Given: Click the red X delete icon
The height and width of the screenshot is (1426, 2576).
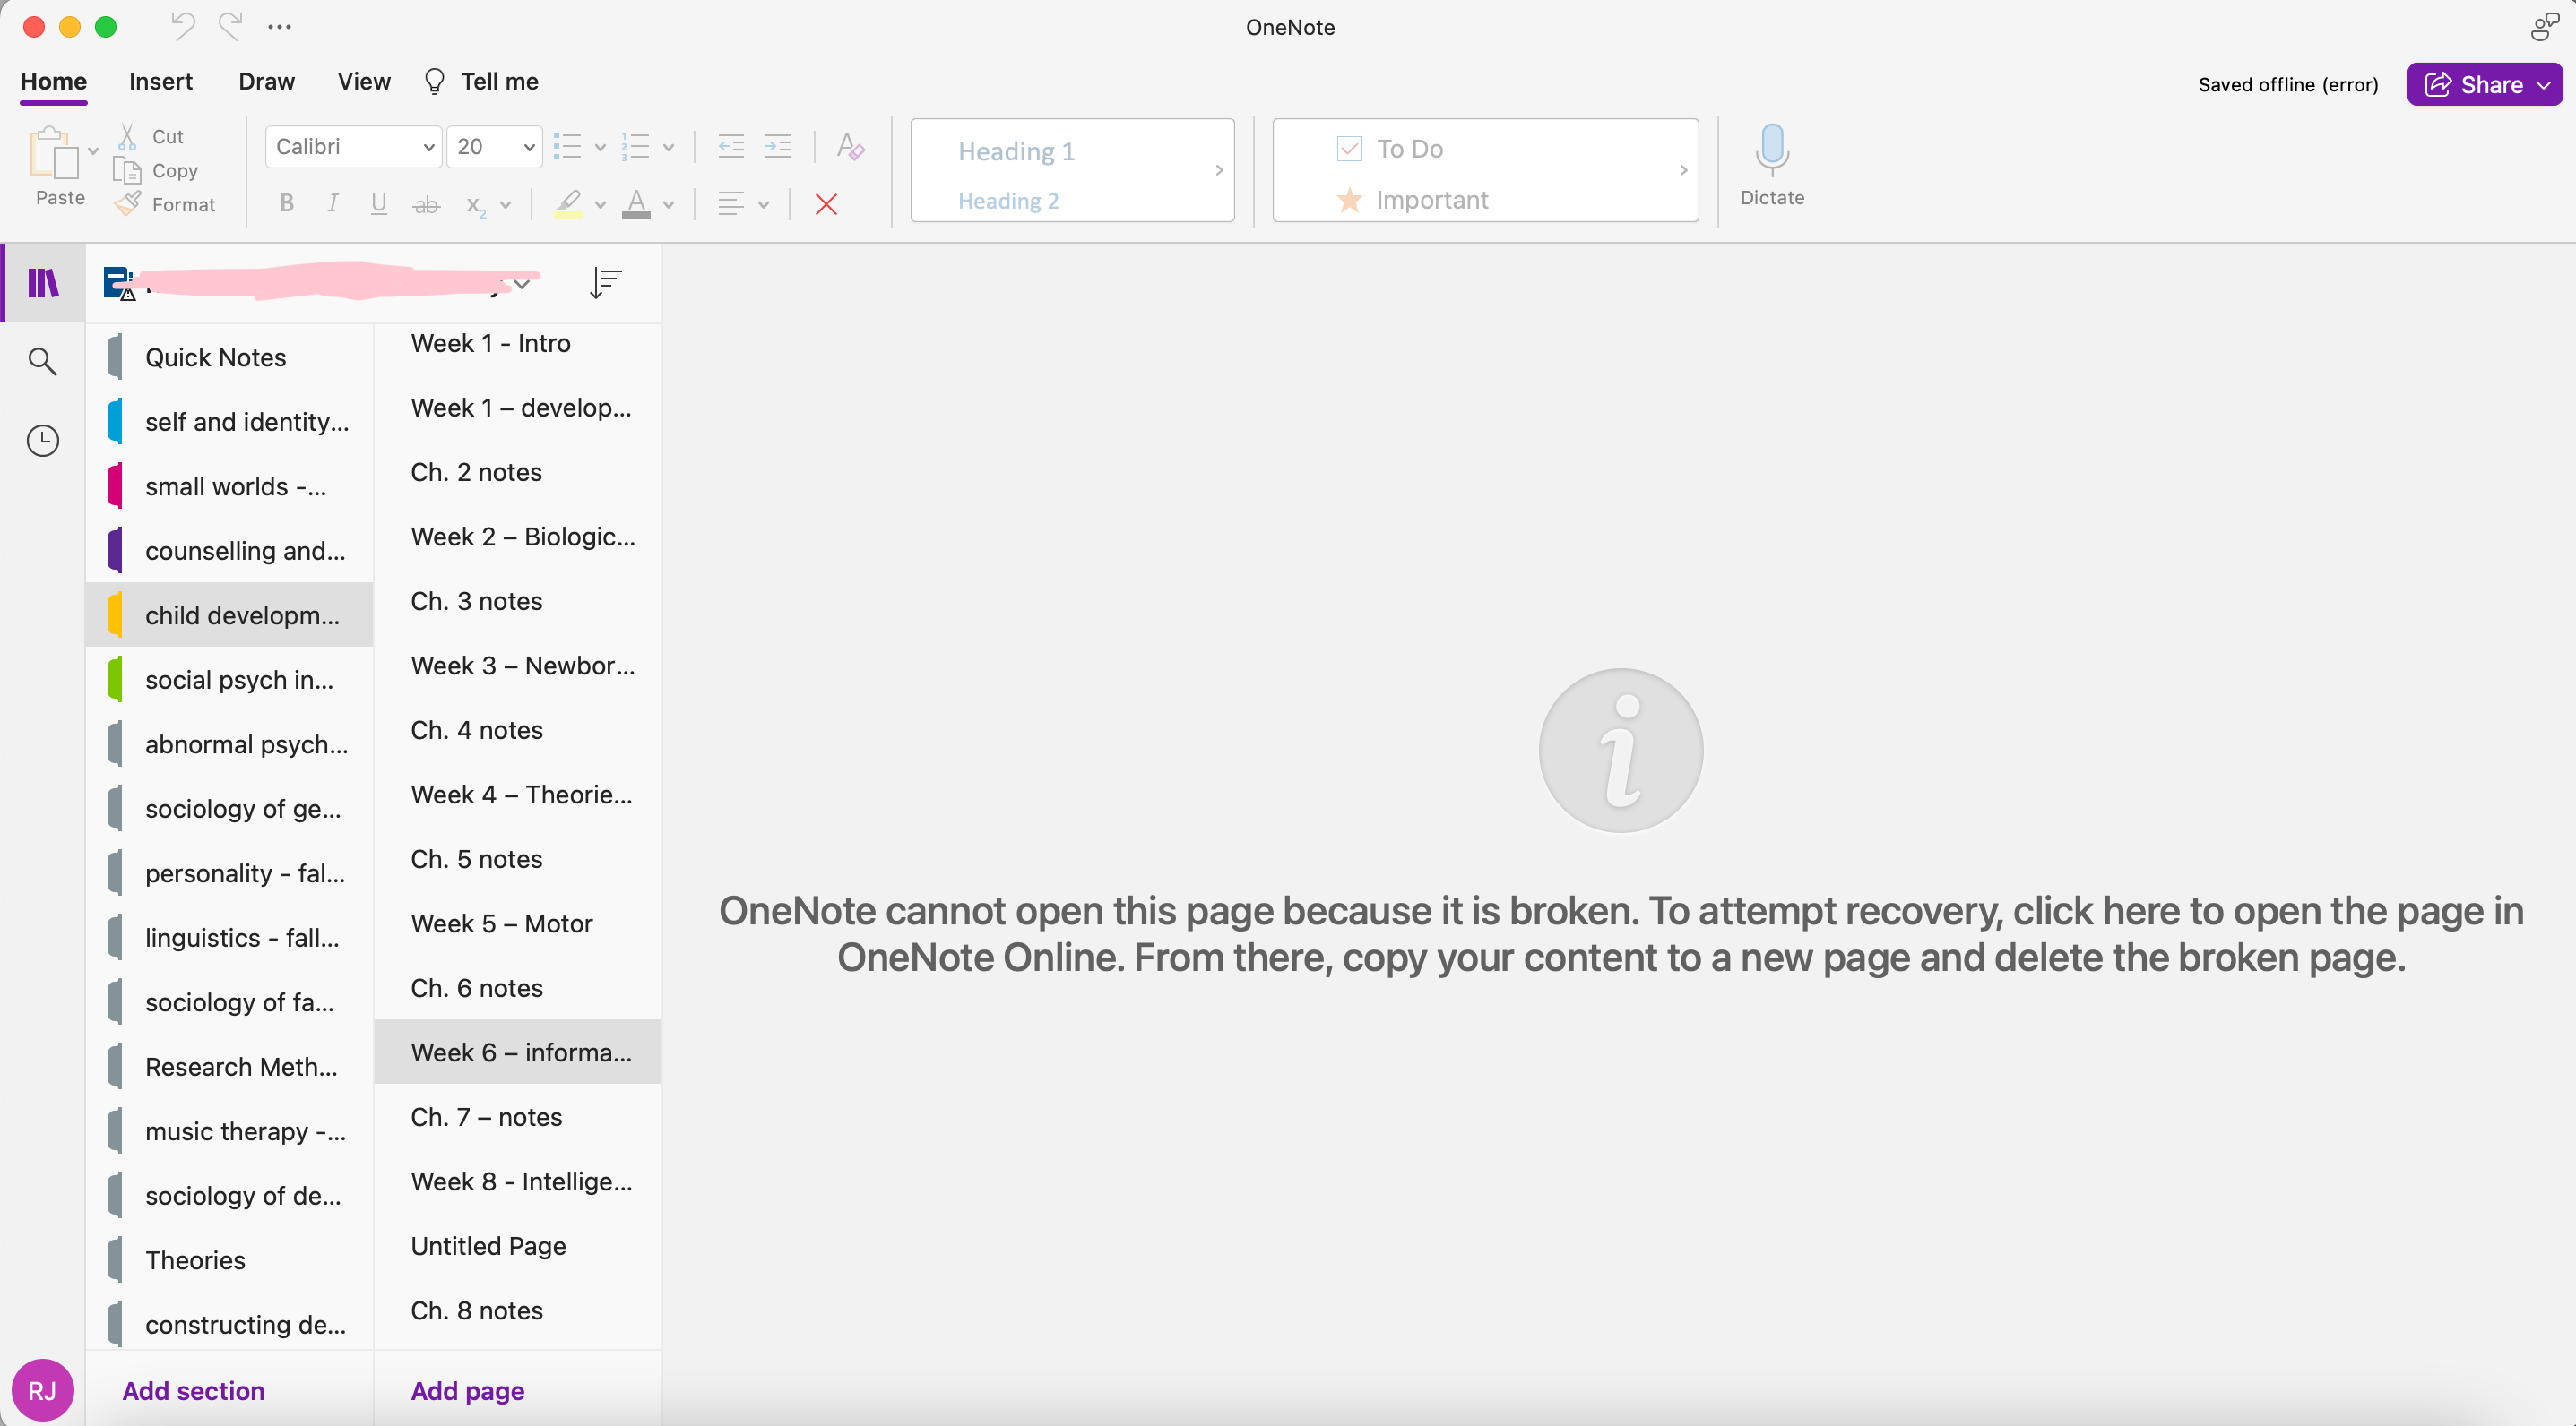Looking at the screenshot, I should tap(825, 205).
